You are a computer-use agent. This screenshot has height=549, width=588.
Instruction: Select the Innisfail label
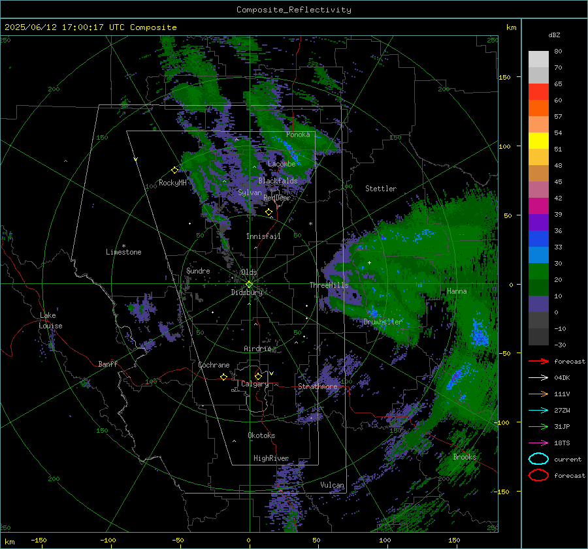point(263,236)
